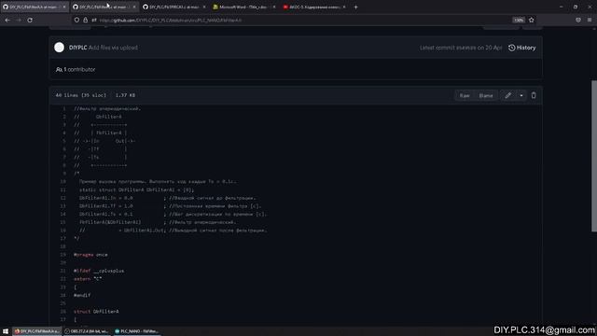Open the DIYPLC user avatar
Screen dimensions: 597x336
59,48
